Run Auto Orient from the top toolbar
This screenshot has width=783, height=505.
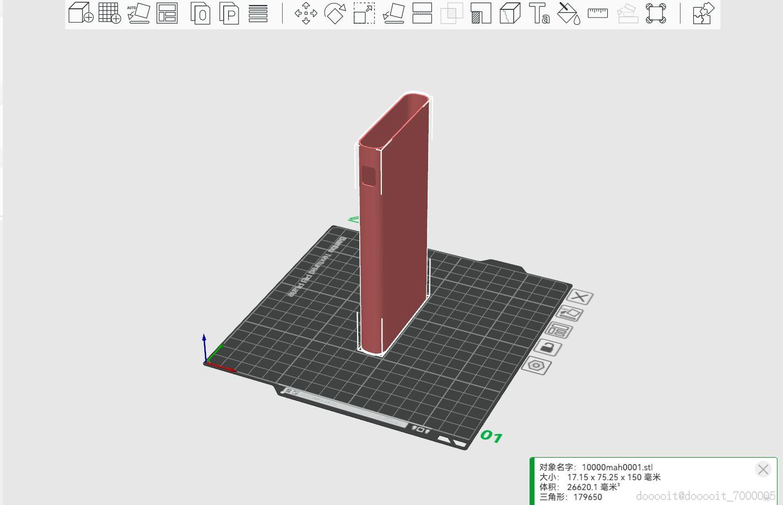point(138,13)
